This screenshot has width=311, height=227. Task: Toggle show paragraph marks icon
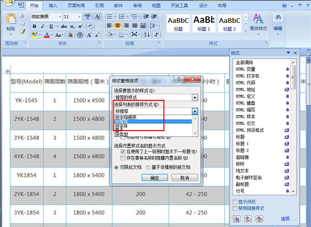(x=157, y=35)
